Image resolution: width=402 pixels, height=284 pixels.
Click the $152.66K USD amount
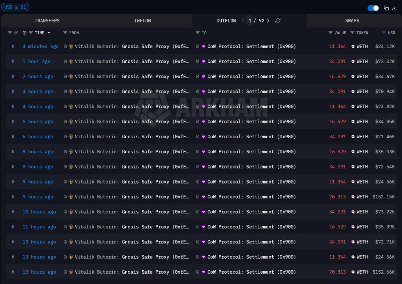[x=384, y=272]
